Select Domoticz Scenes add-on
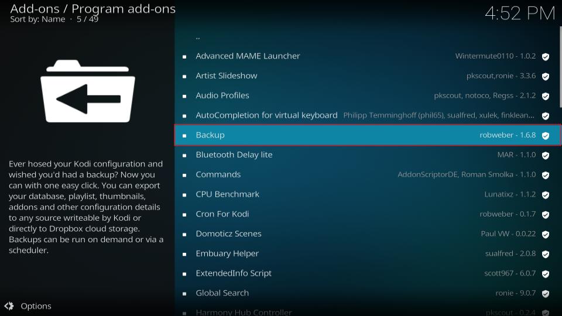The height and width of the screenshot is (316, 562). (x=368, y=233)
